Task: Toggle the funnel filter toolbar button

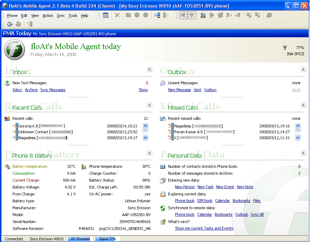Action: point(192,15)
